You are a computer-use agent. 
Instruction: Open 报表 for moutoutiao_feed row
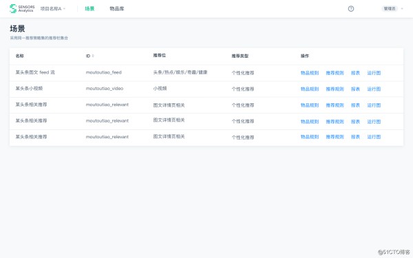tap(356, 73)
